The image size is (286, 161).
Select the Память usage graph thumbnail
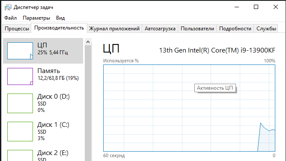pyautogui.click(x=20, y=76)
